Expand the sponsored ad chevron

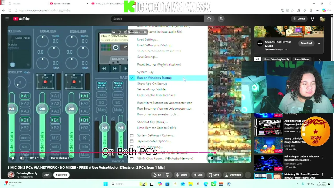click(x=319, y=43)
